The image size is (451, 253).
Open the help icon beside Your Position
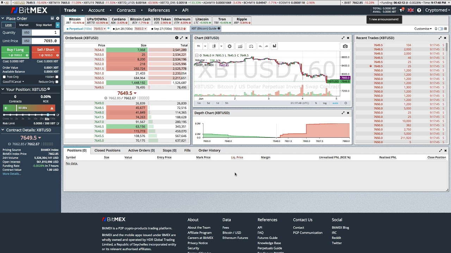pos(49,89)
